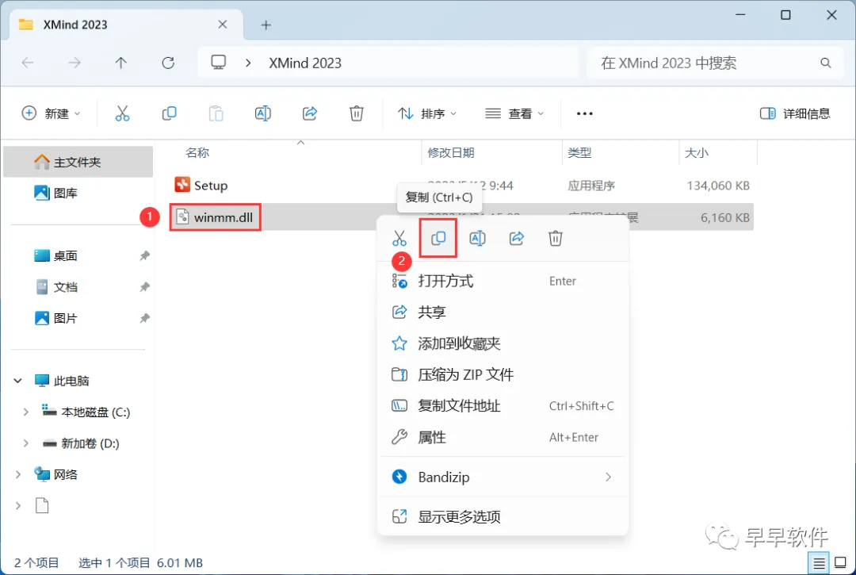
Task: Click the Cut icon in the toolbar
Action: pos(122,113)
